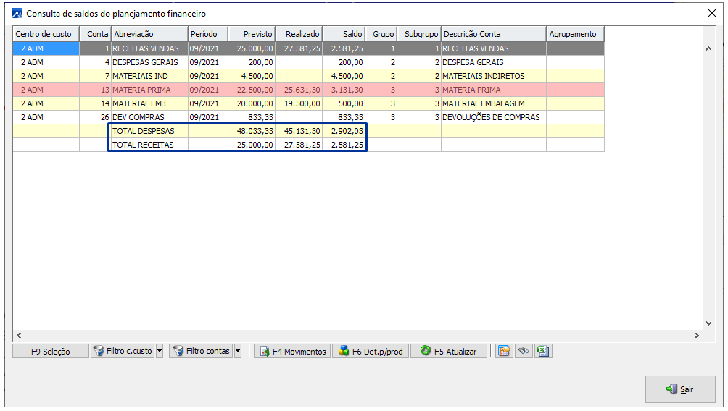The width and height of the screenshot is (728, 411).
Task: Click the vertical scrollbar down arrow
Action: pos(709,323)
